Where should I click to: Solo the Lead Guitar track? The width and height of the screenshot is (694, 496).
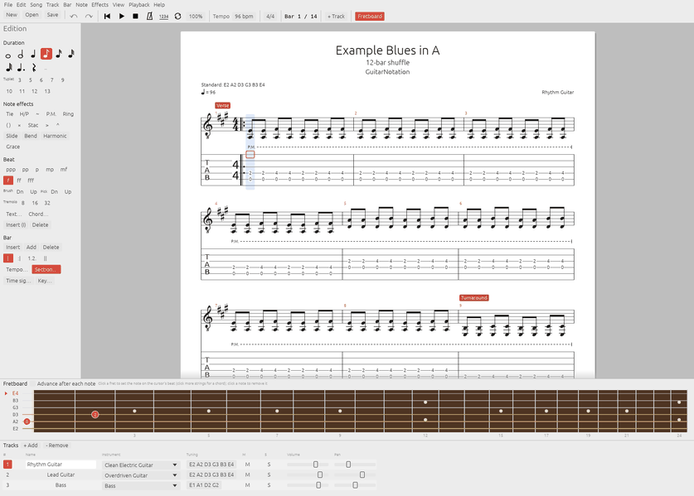click(x=269, y=474)
